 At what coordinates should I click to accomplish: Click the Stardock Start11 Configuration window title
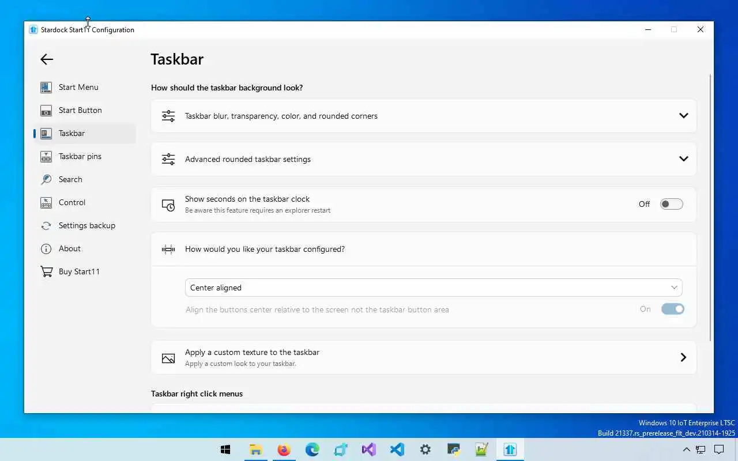coord(88,29)
